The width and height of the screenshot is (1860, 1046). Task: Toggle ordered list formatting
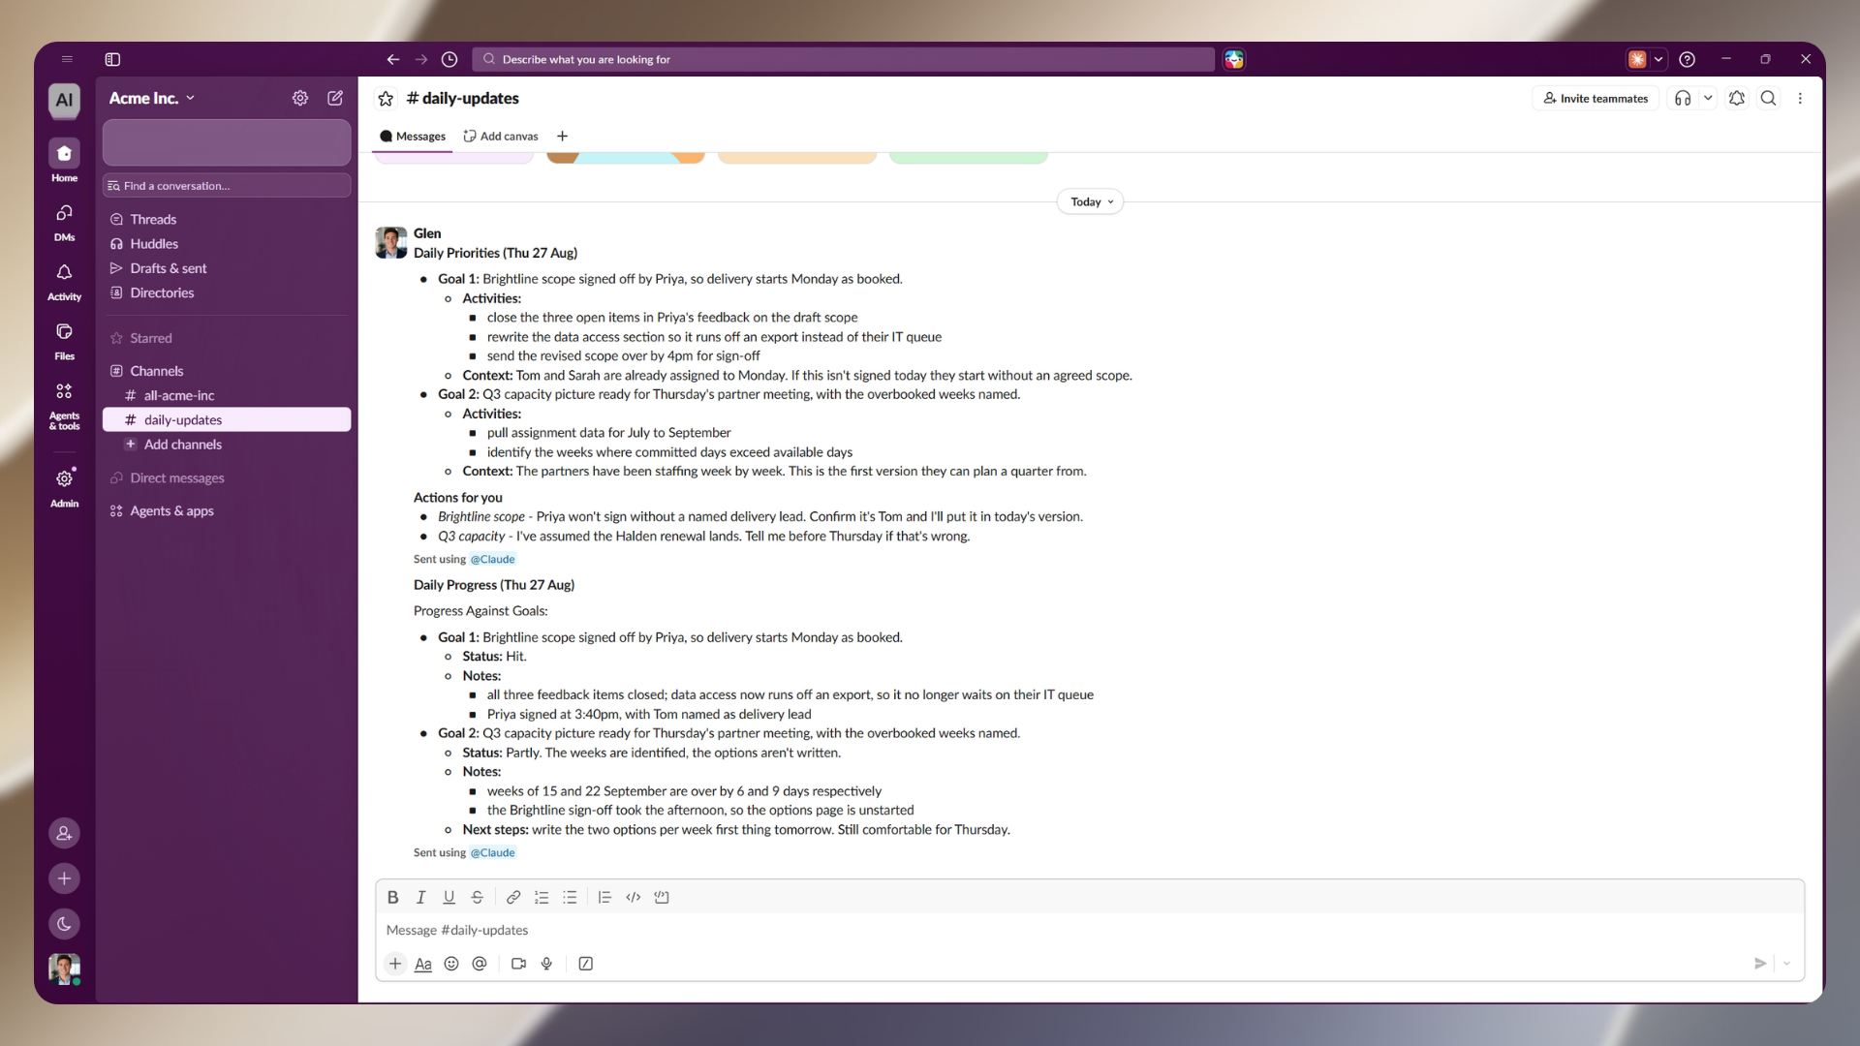[542, 897]
